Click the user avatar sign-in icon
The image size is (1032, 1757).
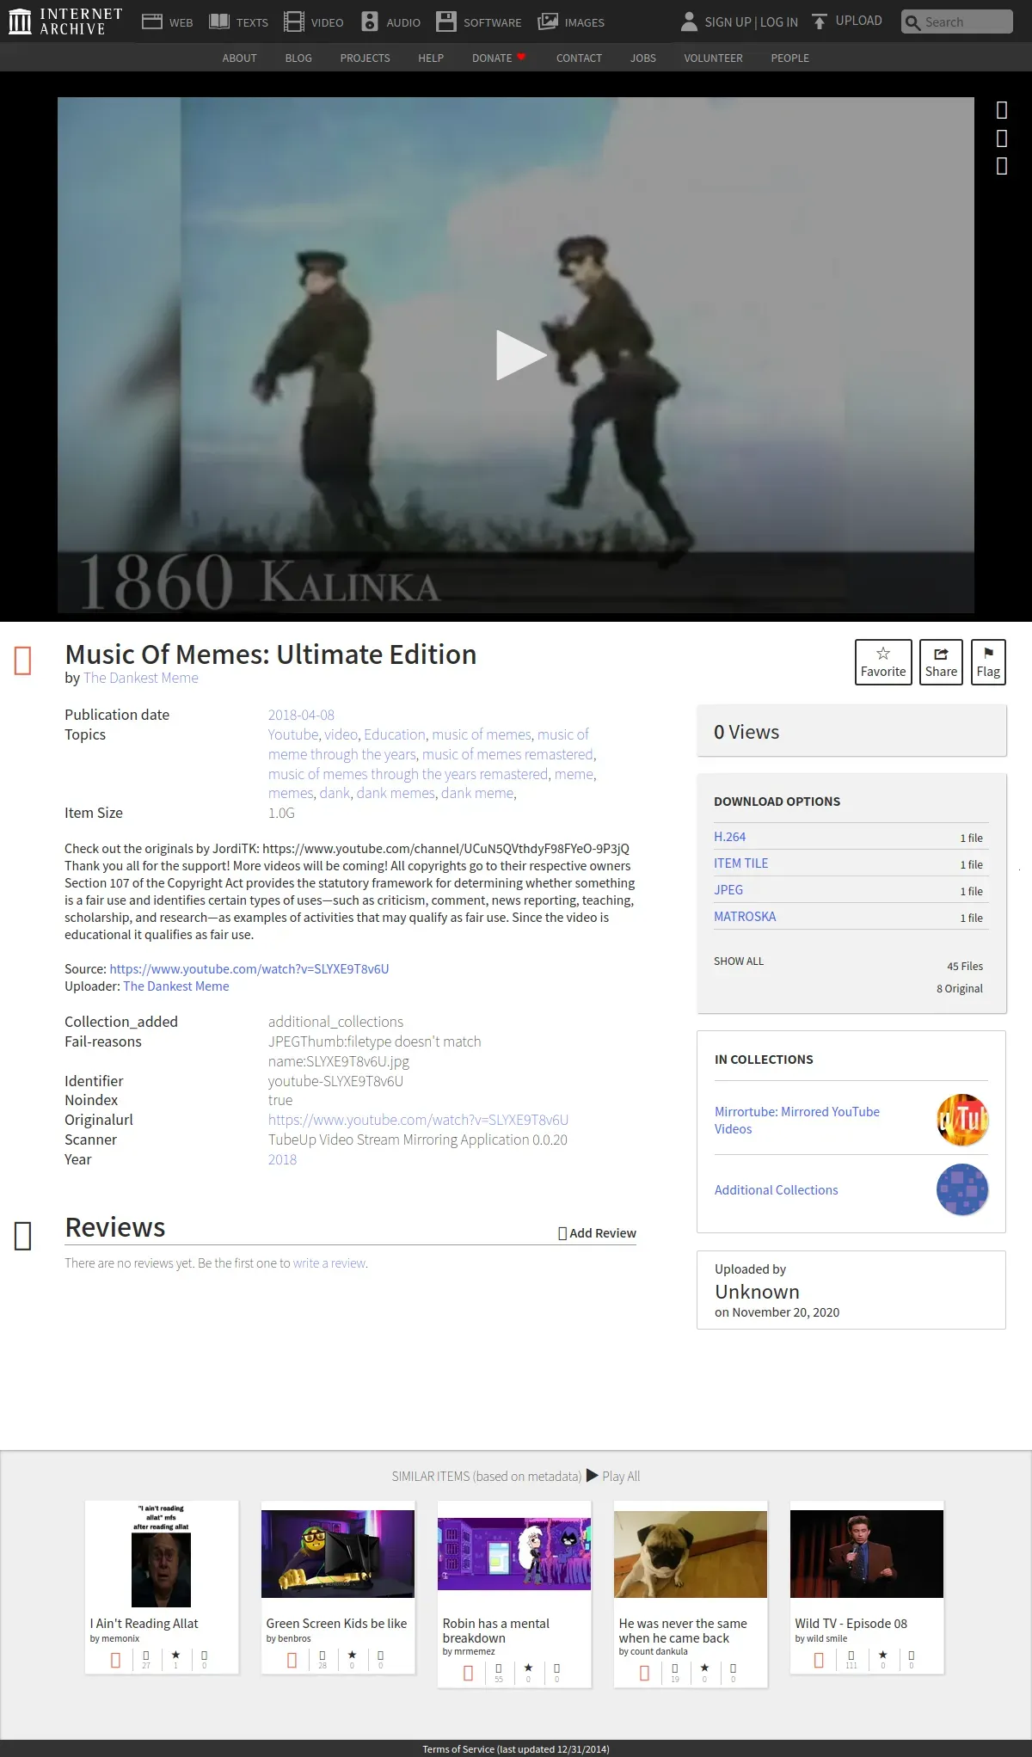[688, 22]
